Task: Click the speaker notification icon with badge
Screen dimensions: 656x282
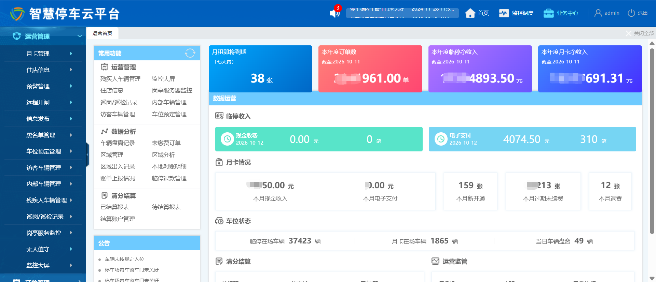Action: [x=335, y=12]
